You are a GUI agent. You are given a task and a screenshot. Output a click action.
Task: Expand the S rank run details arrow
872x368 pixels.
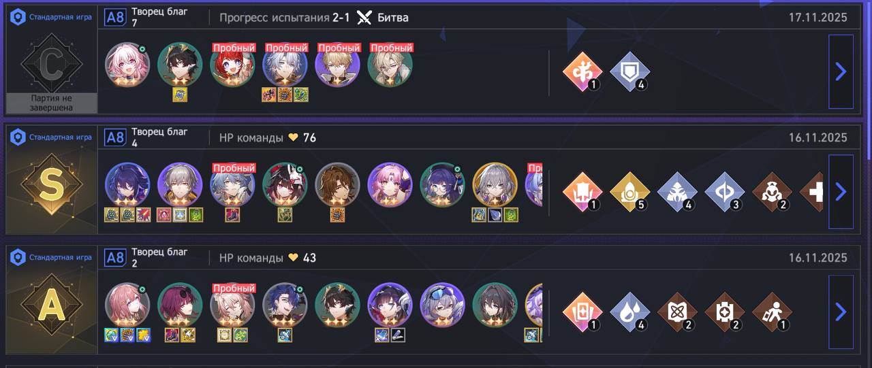tap(841, 192)
